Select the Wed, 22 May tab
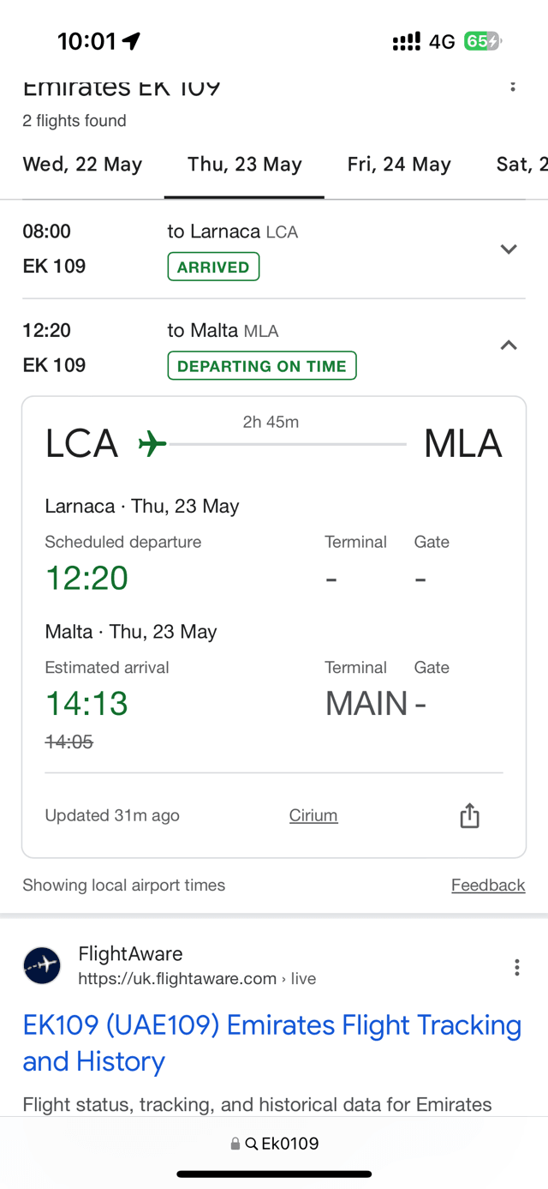This screenshot has height=1189, width=548. [x=82, y=165]
